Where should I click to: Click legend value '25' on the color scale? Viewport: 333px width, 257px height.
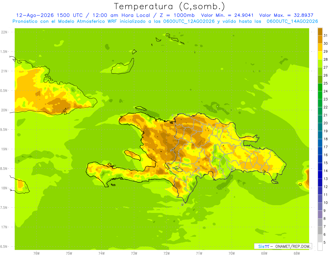326,83
